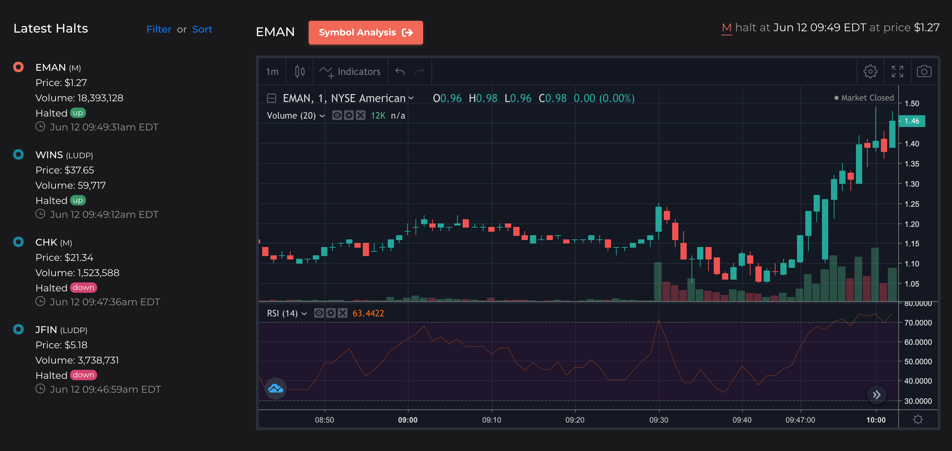Click the CHK Halted down badge

pyautogui.click(x=84, y=288)
